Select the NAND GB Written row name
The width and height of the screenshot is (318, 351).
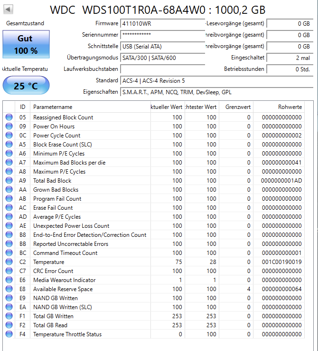pyautogui.click(x=55, y=298)
